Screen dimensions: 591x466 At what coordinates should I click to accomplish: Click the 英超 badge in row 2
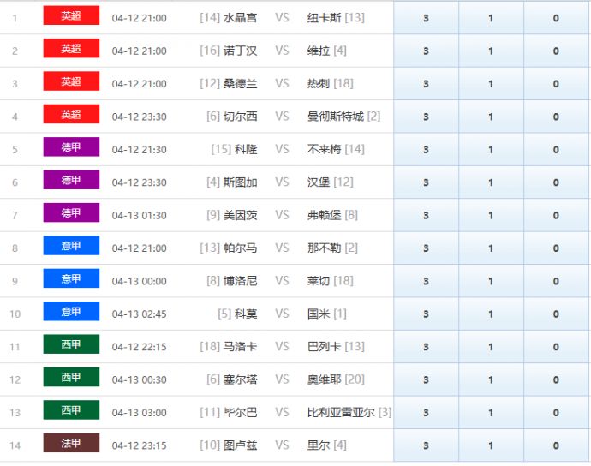pyautogui.click(x=71, y=48)
